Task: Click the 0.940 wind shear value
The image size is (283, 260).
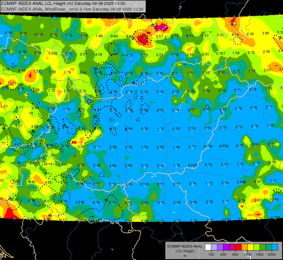Action: [x=274, y=199]
